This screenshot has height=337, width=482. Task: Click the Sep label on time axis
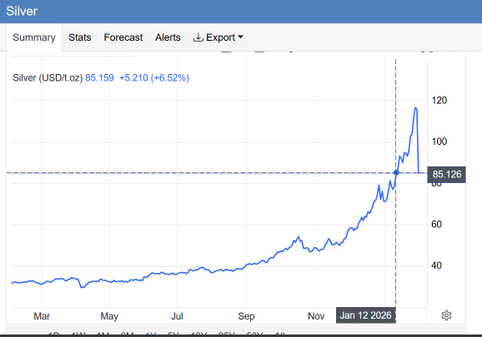(x=246, y=316)
